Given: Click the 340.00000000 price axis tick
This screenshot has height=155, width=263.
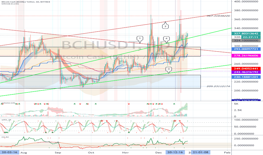Looking at the screenshot, I should [246, 28].
